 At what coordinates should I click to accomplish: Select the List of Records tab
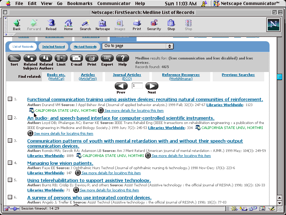click(23, 47)
